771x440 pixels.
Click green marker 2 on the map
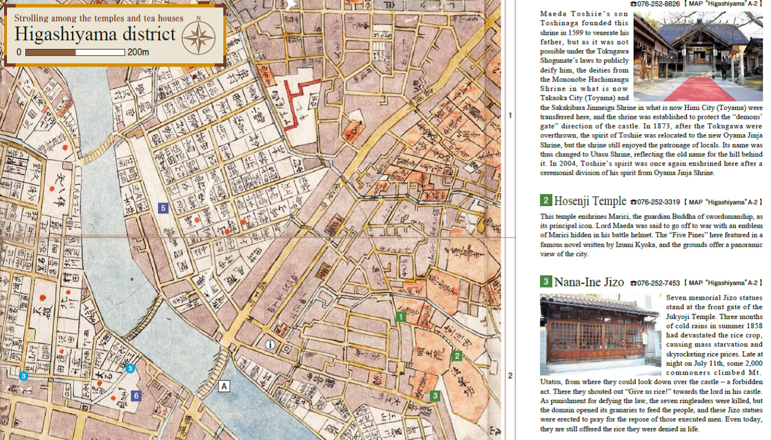[x=457, y=356]
